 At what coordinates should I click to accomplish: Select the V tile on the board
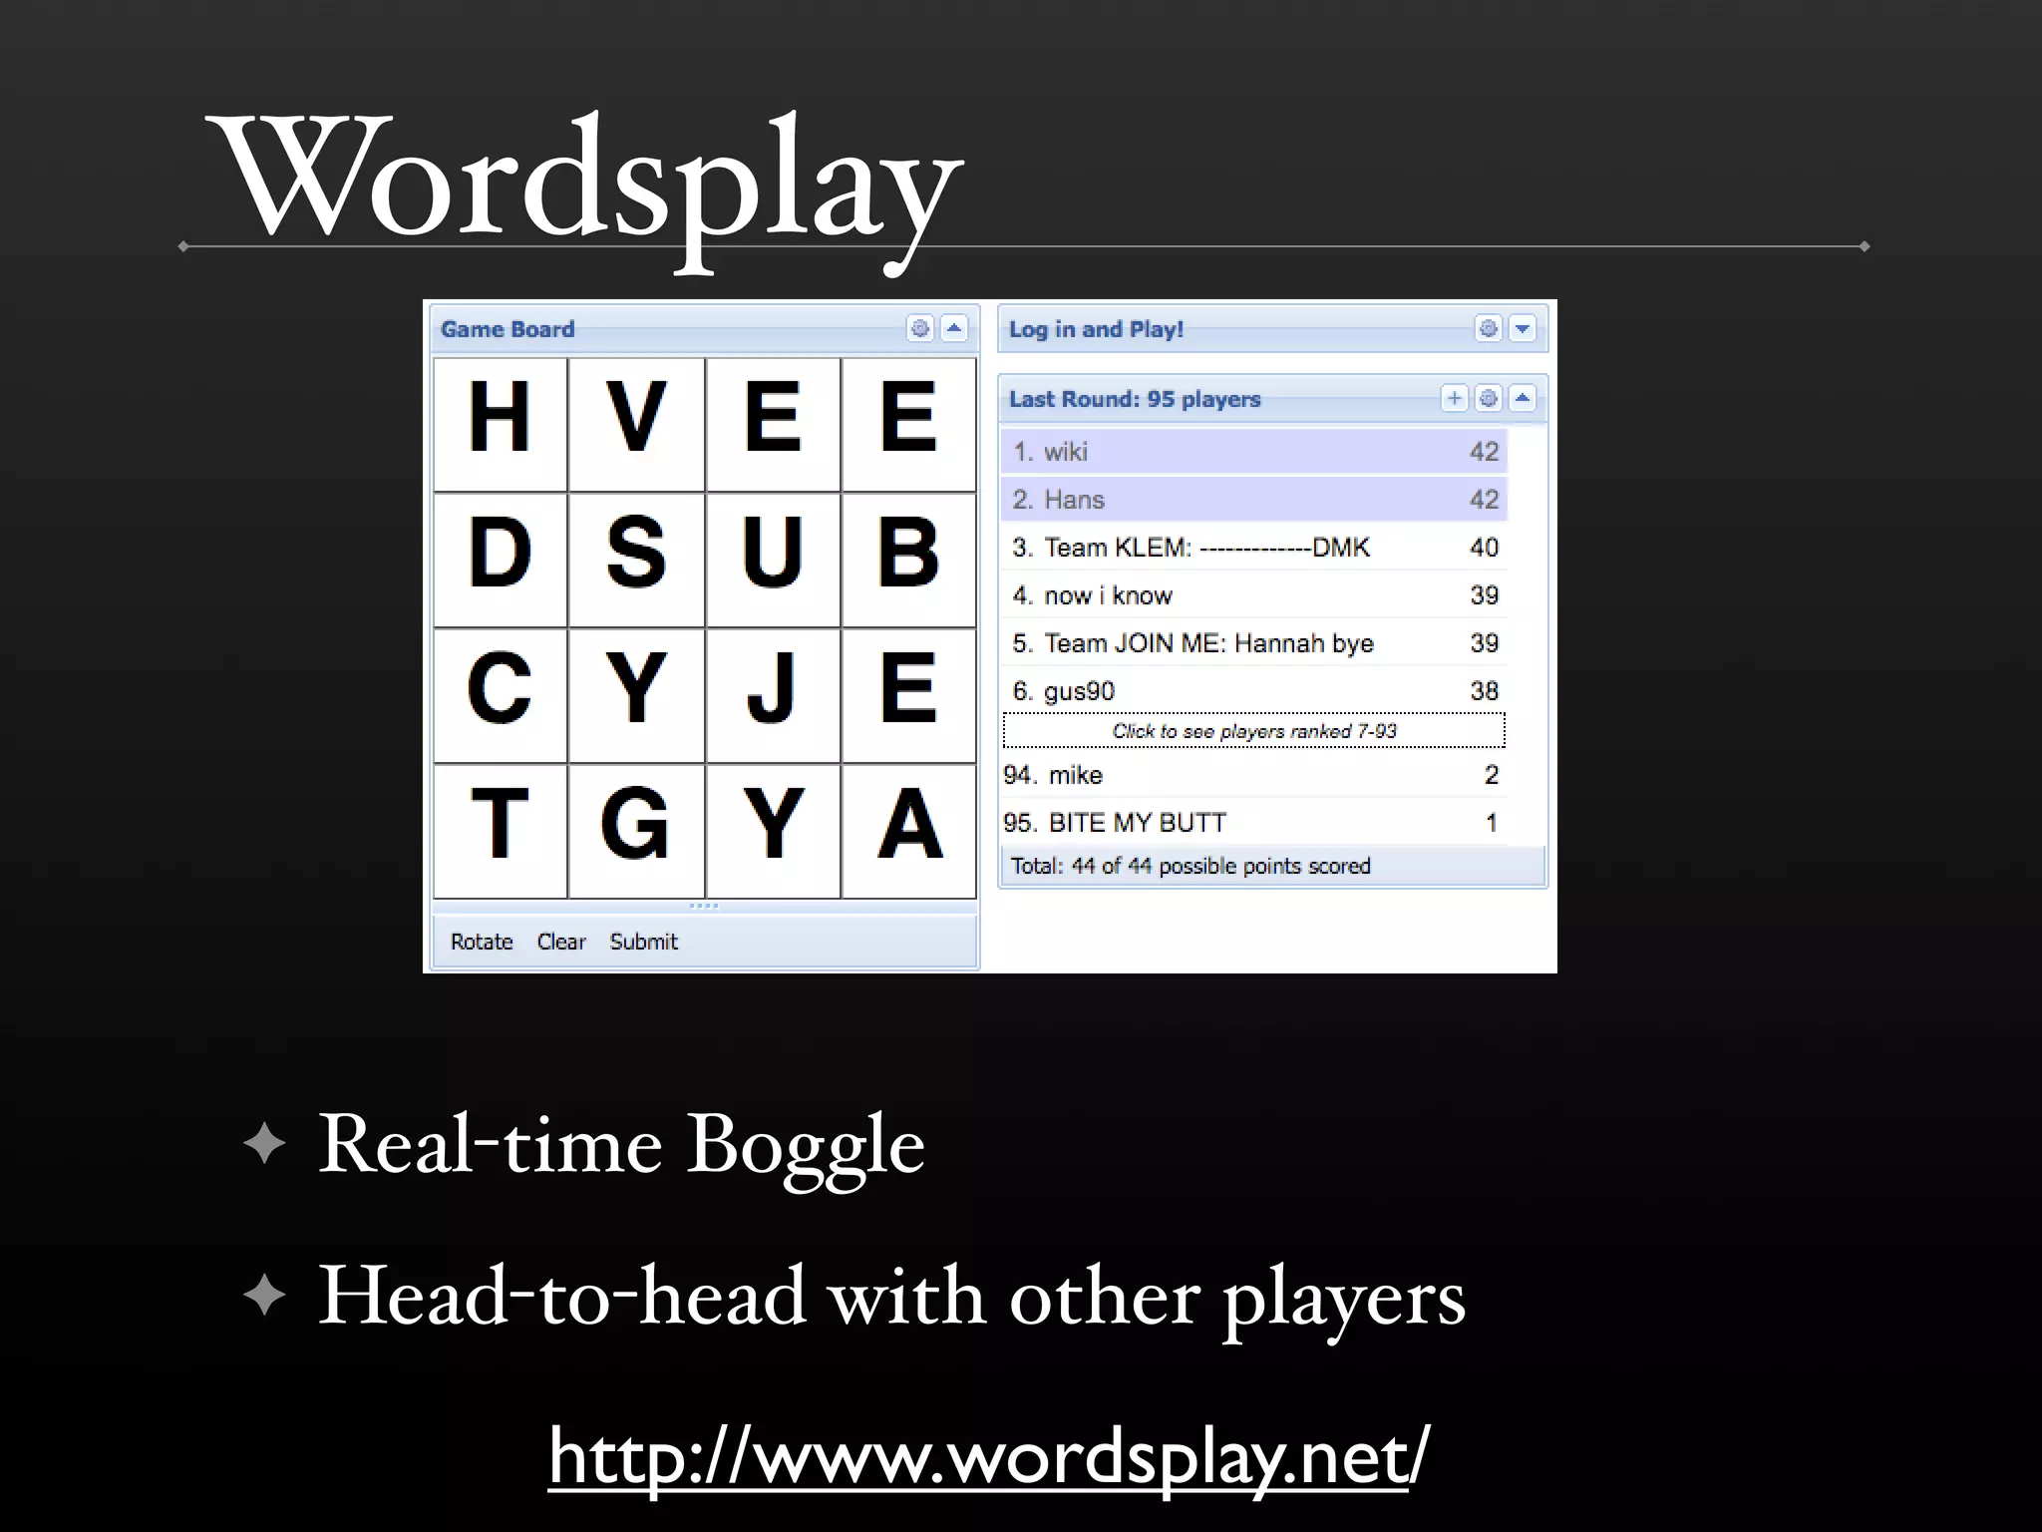[x=636, y=424]
